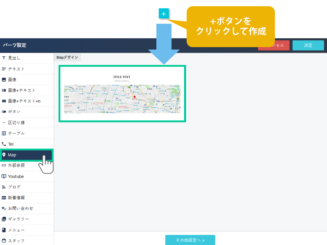Click the テーブル grid icon

point(4,133)
